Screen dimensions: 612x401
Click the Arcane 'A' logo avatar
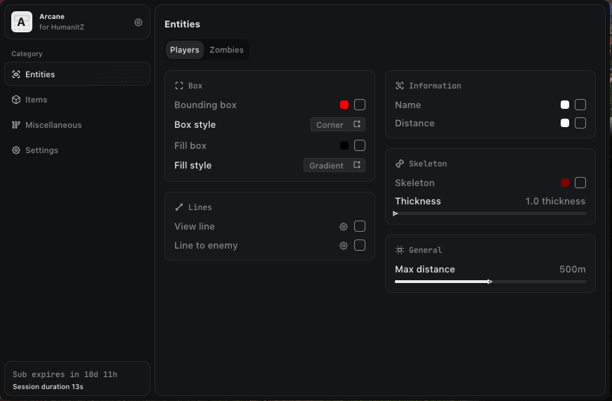pos(22,22)
